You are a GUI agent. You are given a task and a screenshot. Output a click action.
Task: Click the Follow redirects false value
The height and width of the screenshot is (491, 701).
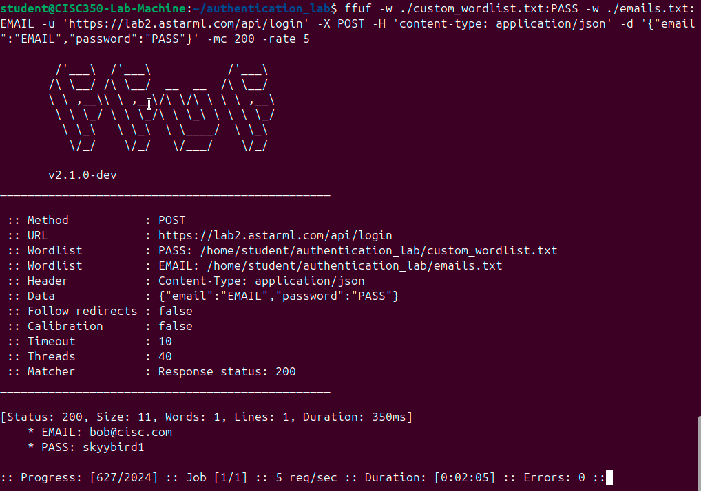pos(175,311)
